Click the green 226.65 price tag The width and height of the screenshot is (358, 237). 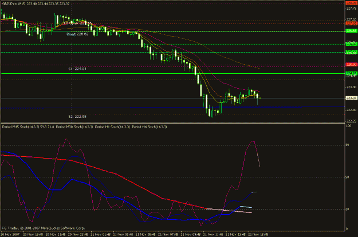[351, 31]
